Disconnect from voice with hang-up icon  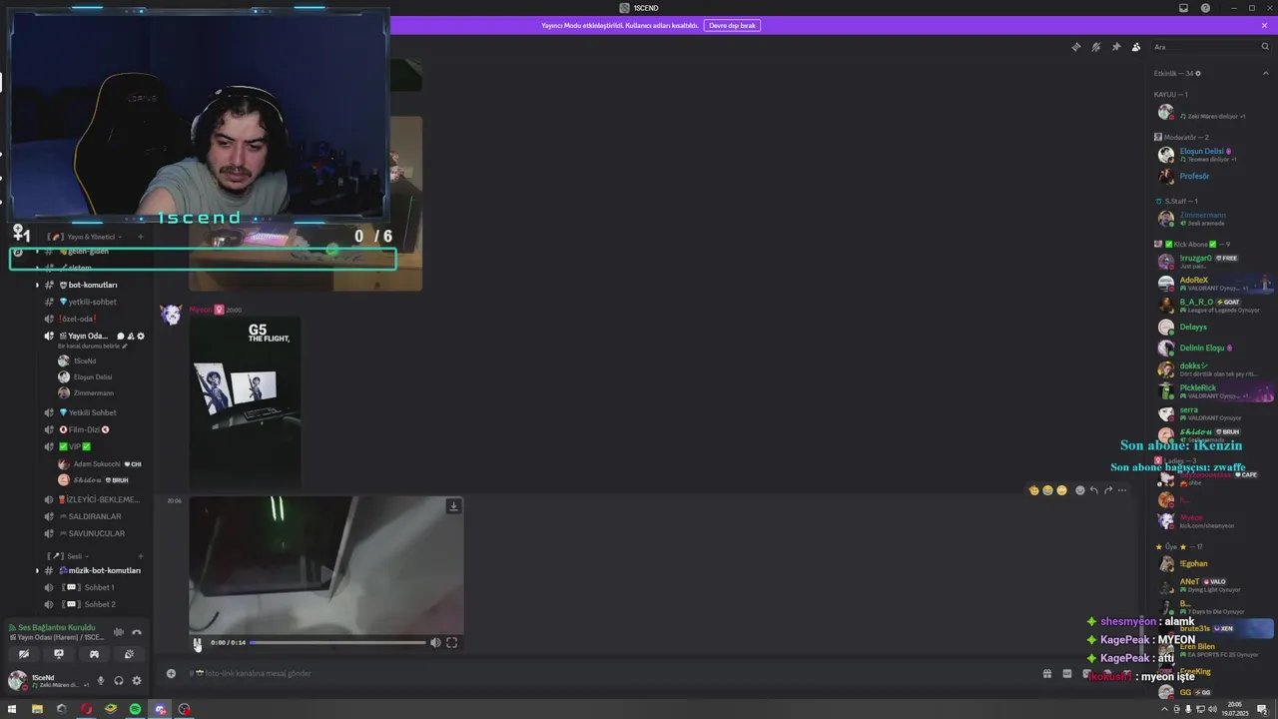point(137,631)
